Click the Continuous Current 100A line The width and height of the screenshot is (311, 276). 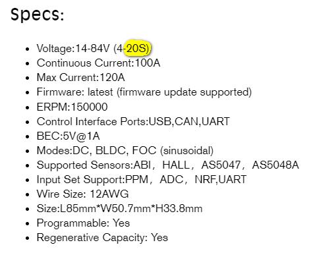98,63
